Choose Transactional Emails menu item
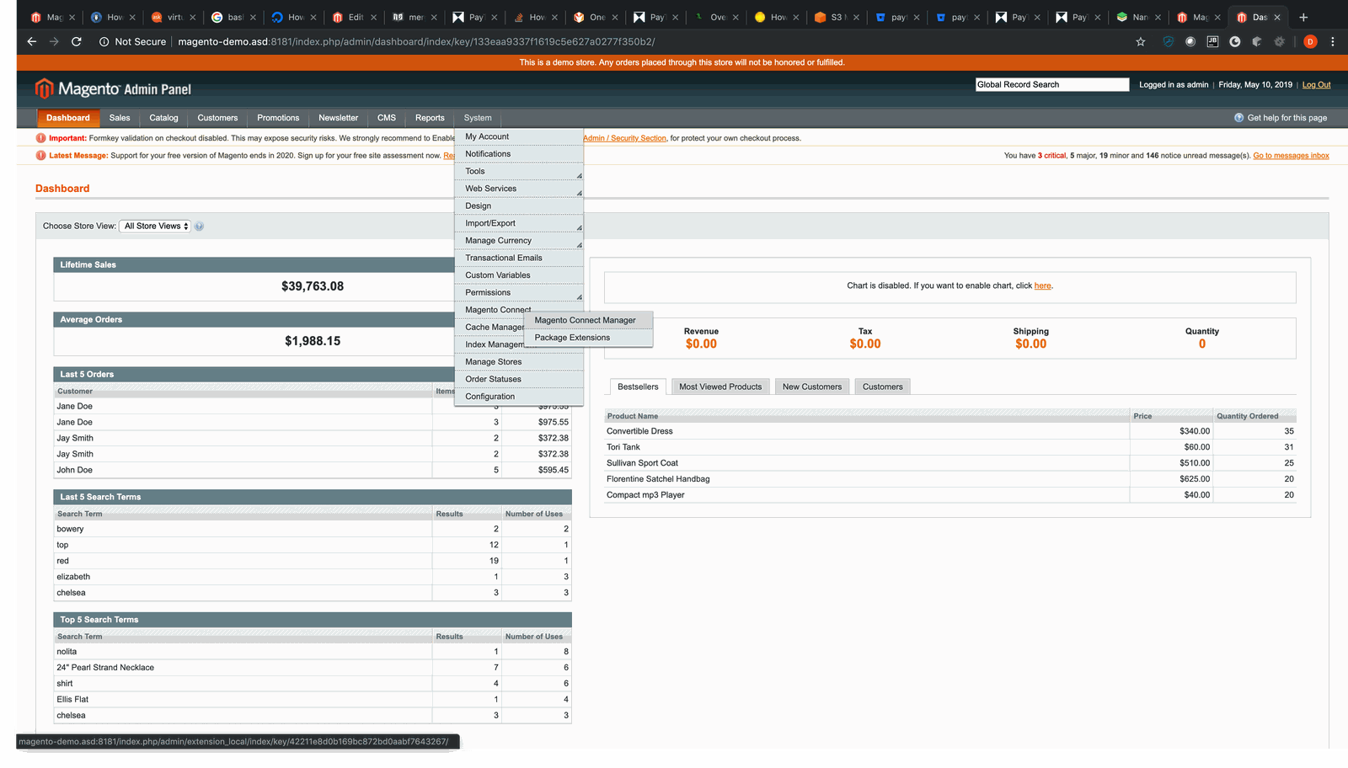Screen dimensions: 1348x768 point(519,258)
